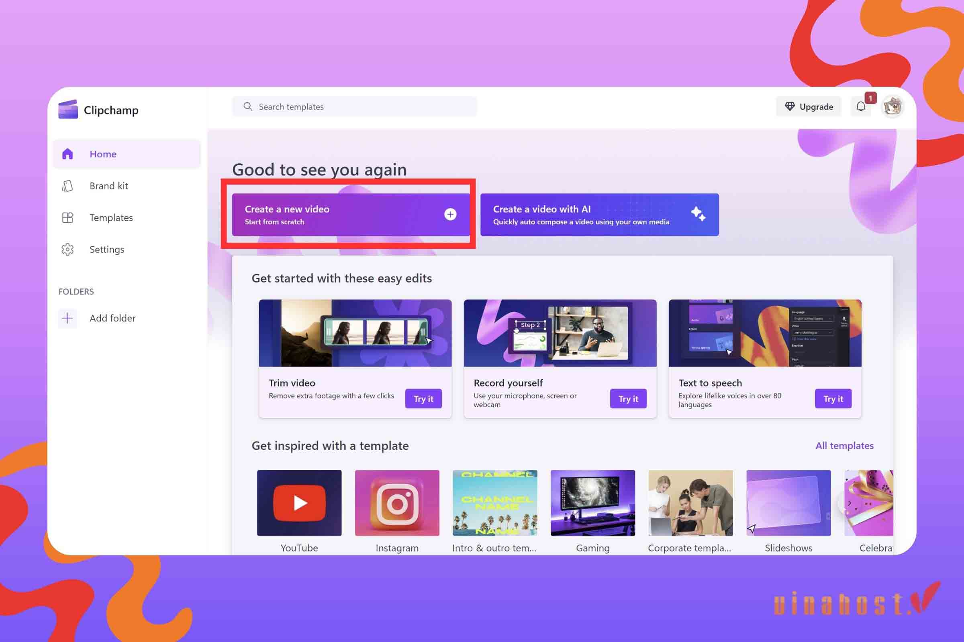Image resolution: width=964 pixels, height=642 pixels.
Task: Click the Brand kit swatches icon
Action: tap(67, 186)
